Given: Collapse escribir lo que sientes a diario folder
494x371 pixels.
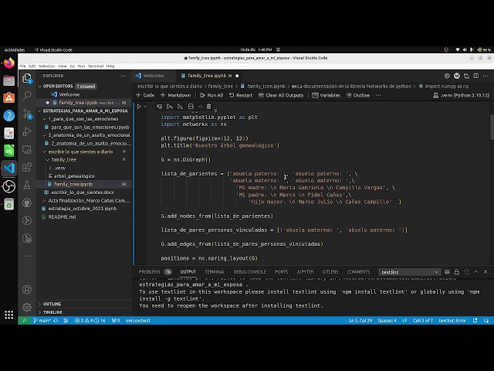Looking at the screenshot, I should click(45, 151).
